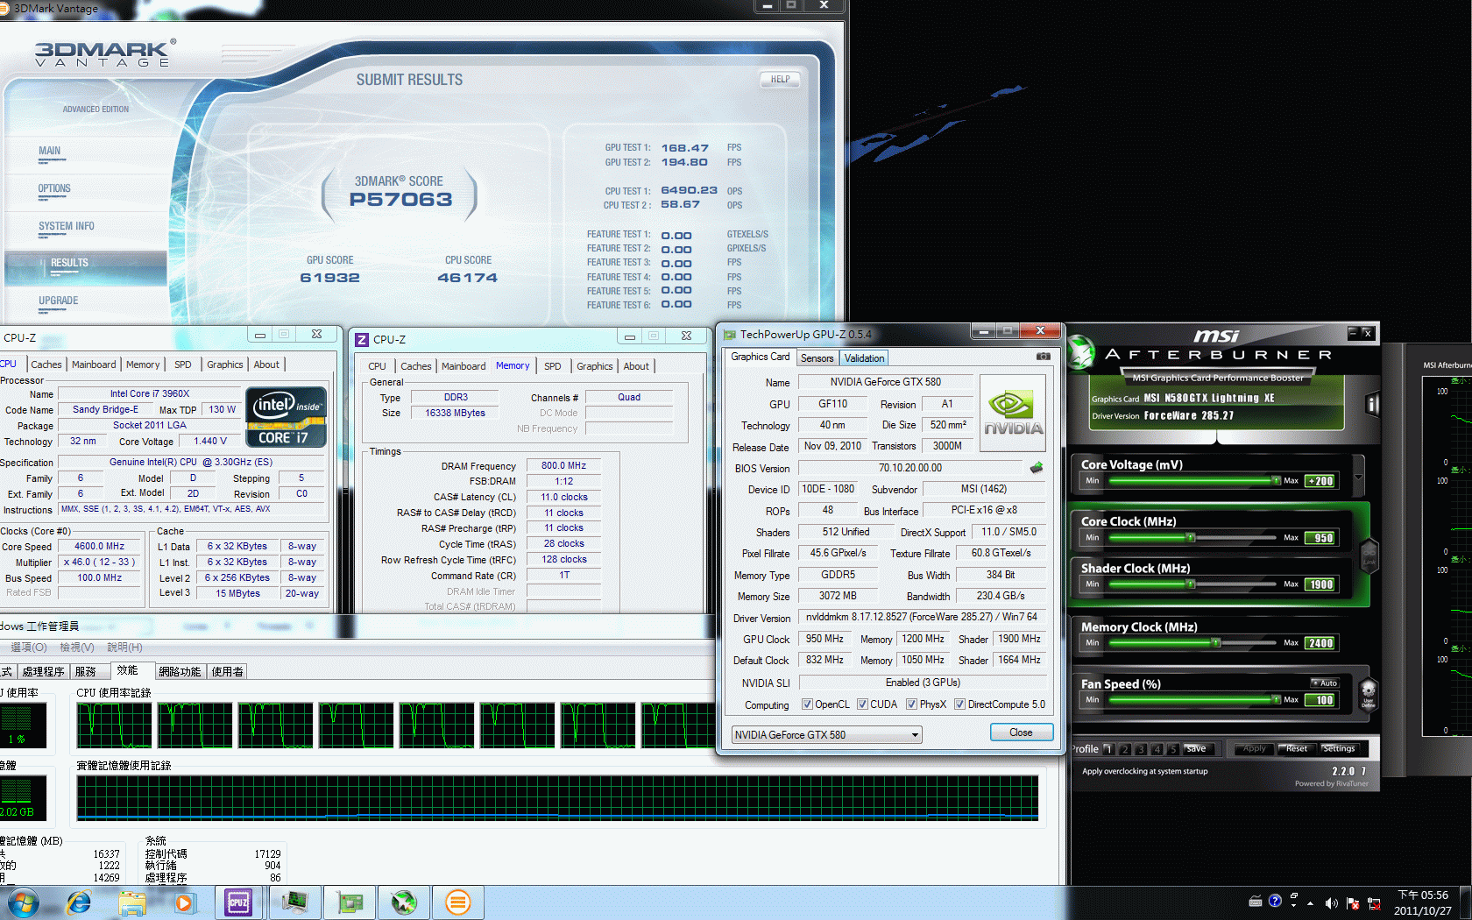Screen dimensions: 1472x920
Task: Click the taskbar clock showing 05:56
Action: pyautogui.click(x=1423, y=902)
